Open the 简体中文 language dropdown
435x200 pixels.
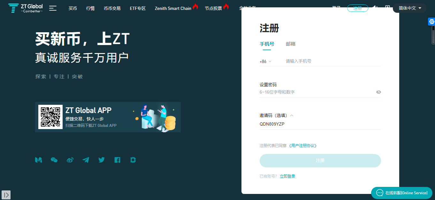[409, 8]
